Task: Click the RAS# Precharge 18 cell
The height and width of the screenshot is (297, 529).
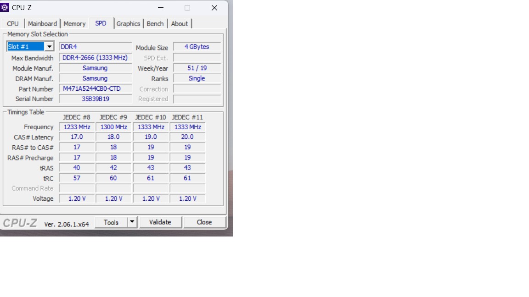Action: point(114,158)
